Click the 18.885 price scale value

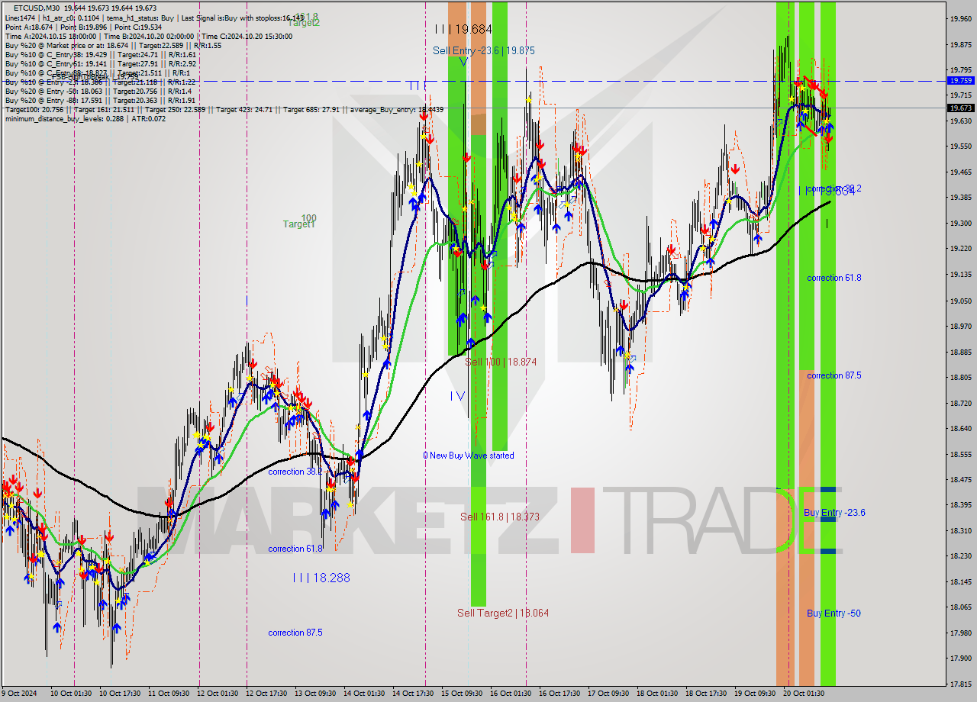coord(960,352)
